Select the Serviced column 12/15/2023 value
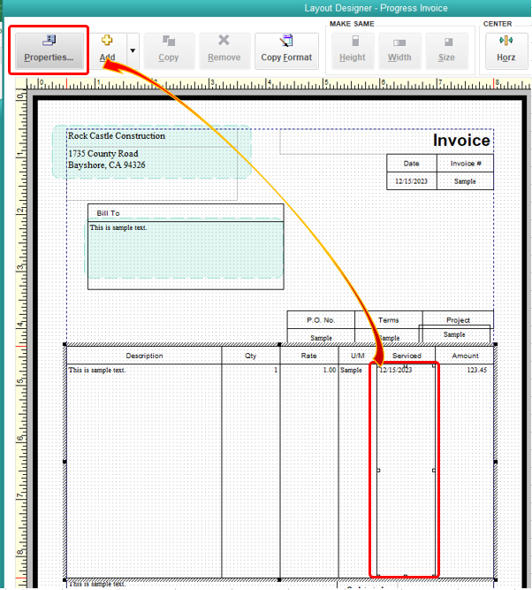 [x=396, y=370]
